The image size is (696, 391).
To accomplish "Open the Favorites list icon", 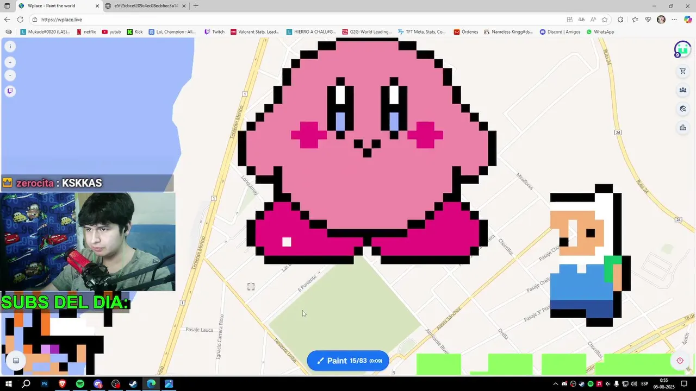I will 635,20.
